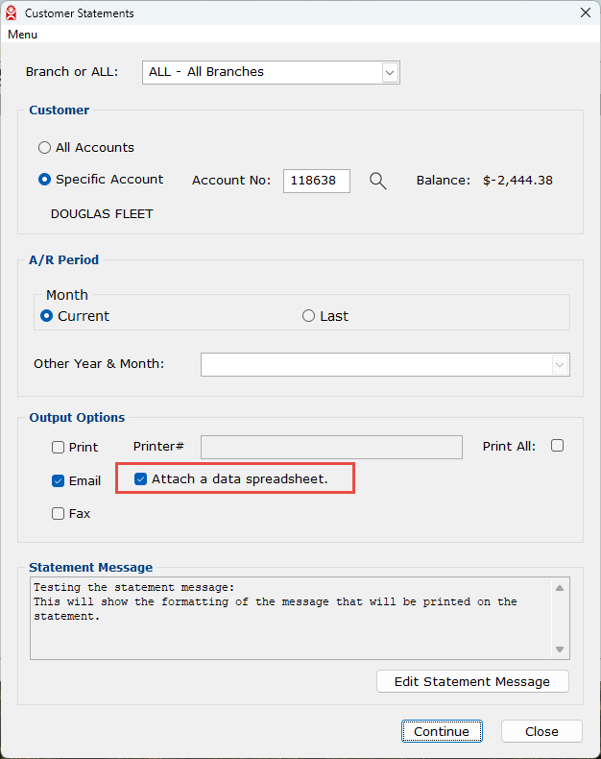Toggle the Email checkbox

tap(59, 481)
